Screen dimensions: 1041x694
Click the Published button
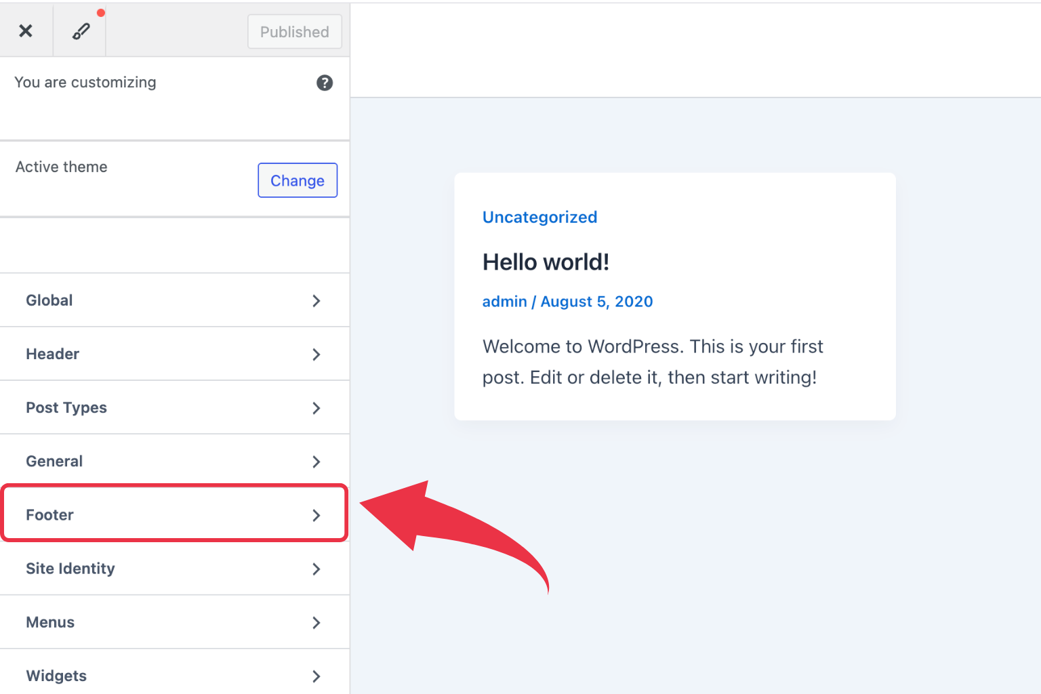coord(294,31)
